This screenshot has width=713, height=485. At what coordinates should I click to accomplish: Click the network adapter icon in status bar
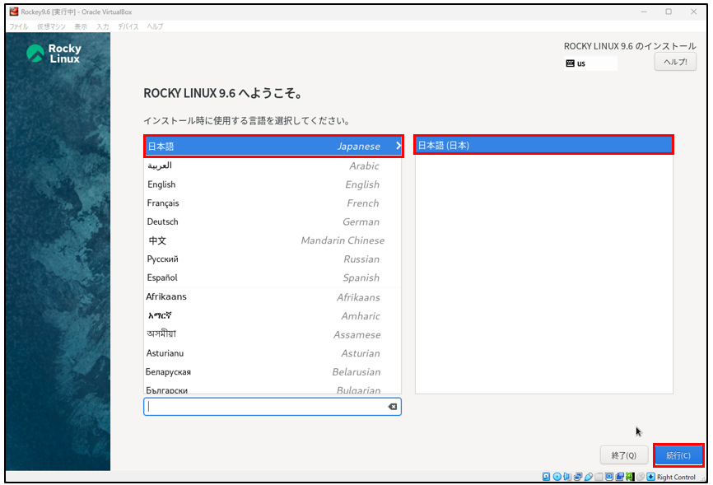pos(578,477)
